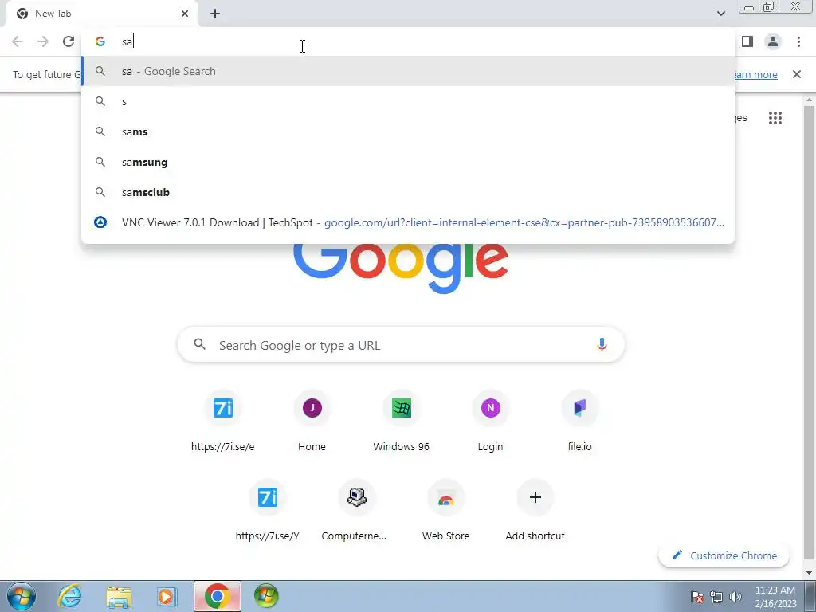Viewport: 816px width, 612px height.
Task: Open Windows Explorer from the taskbar
Action: pyautogui.click(x=118, y=596)
